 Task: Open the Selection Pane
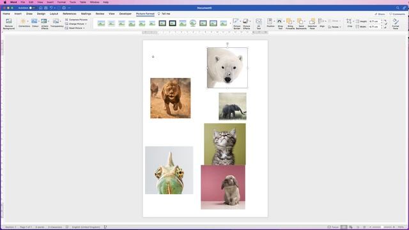[312, 24]
